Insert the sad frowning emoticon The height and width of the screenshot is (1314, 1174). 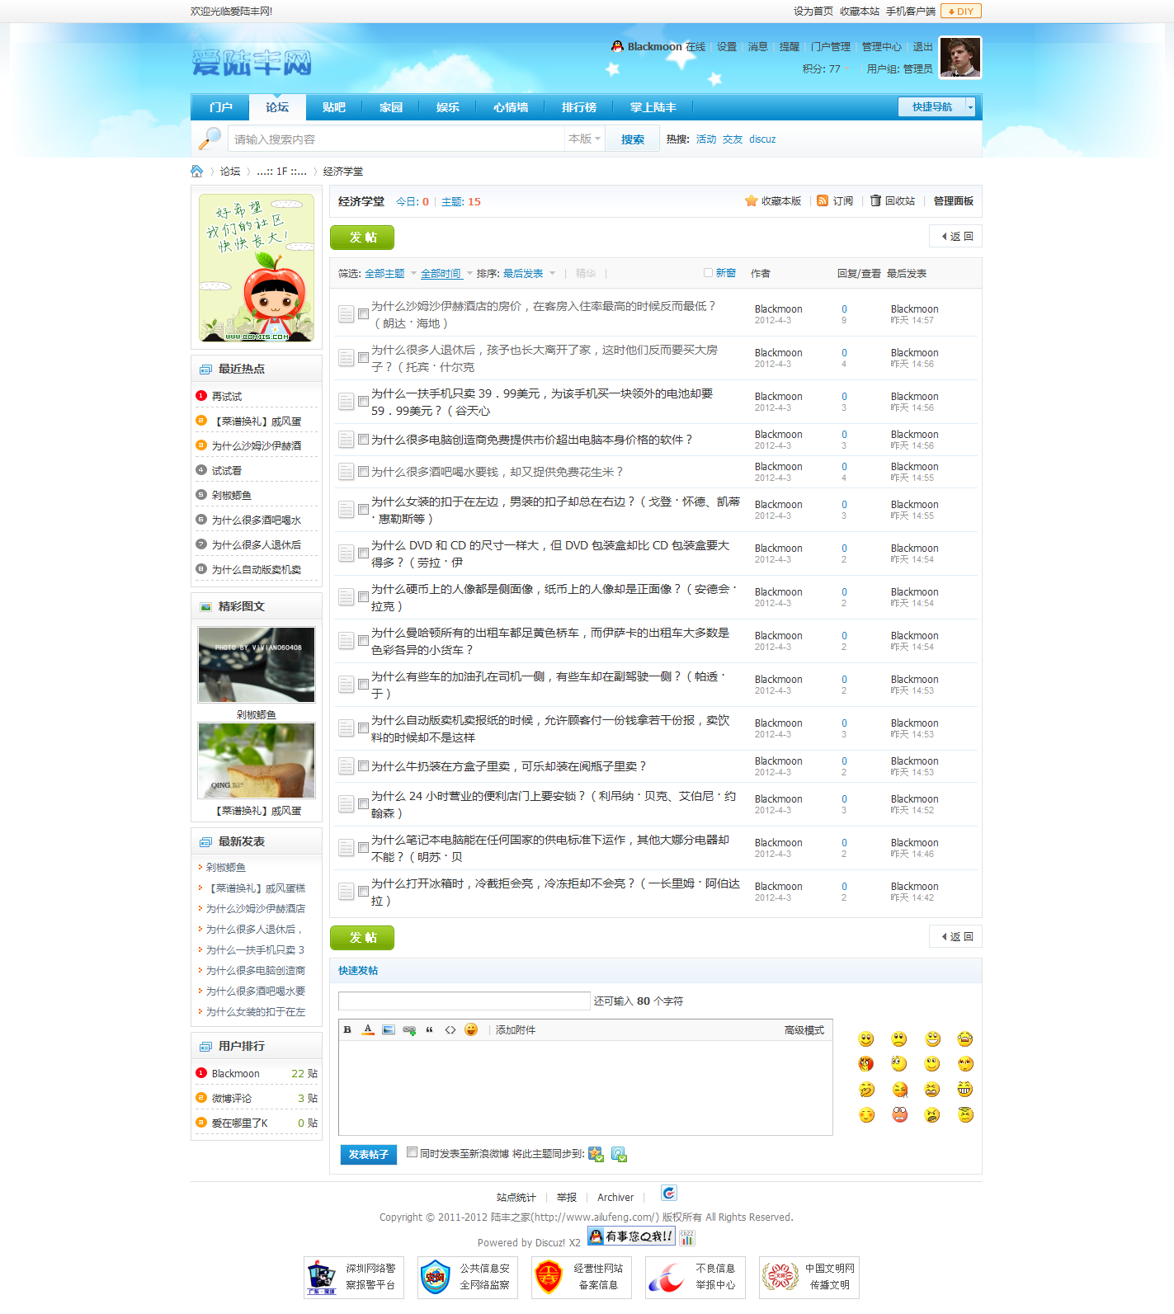(x=899, y=1039)
